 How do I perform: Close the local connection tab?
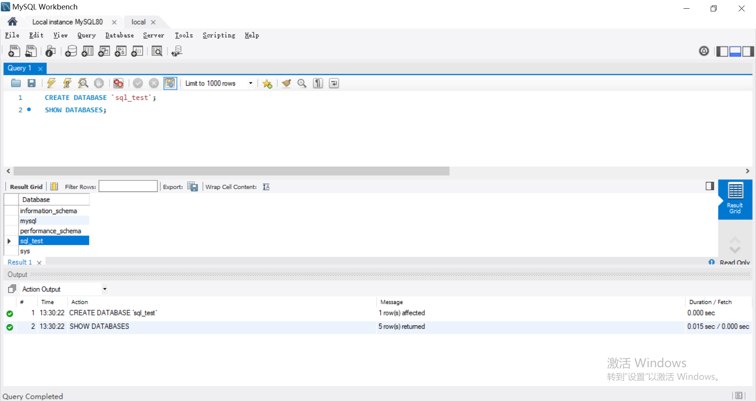[x=153, y=22]
